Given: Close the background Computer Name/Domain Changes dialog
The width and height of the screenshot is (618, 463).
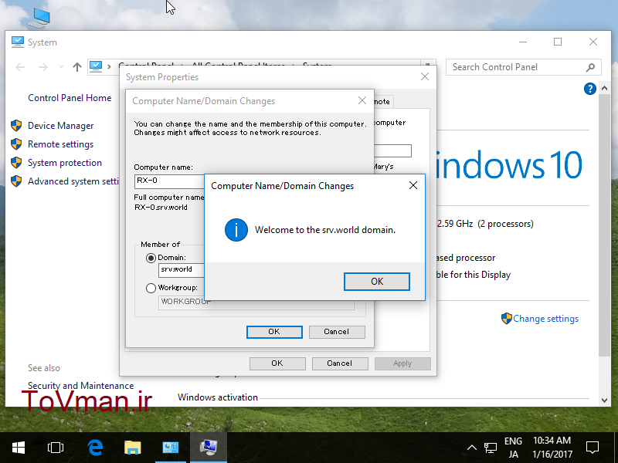Looking at the screenshot, I should 362,100.
